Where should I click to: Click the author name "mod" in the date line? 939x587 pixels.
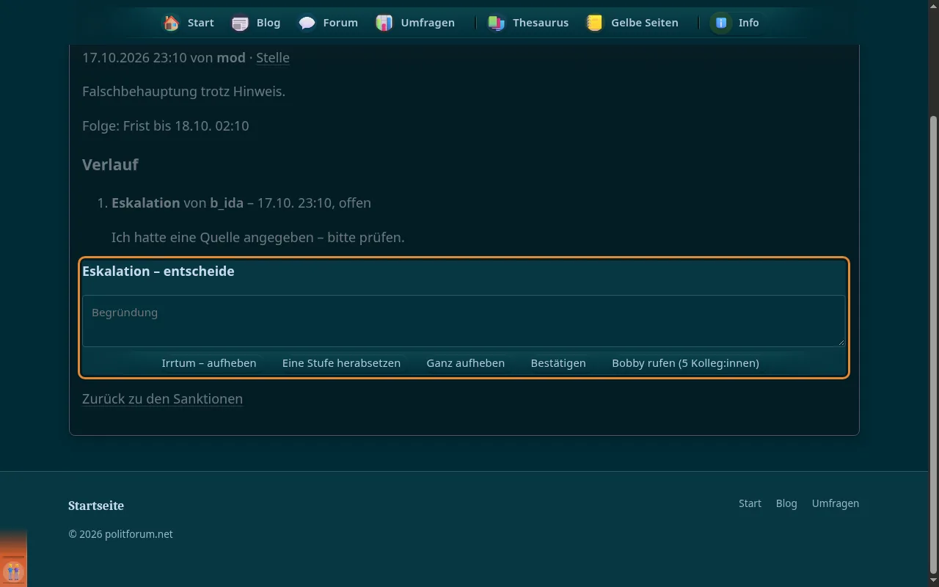pyautogui.click(x=231, y=57)
